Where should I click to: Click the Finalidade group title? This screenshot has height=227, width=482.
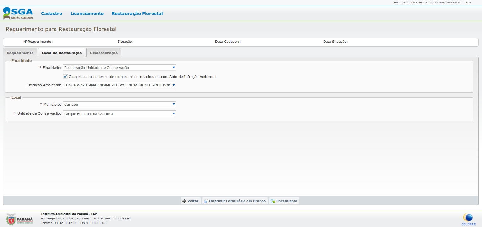21,61
